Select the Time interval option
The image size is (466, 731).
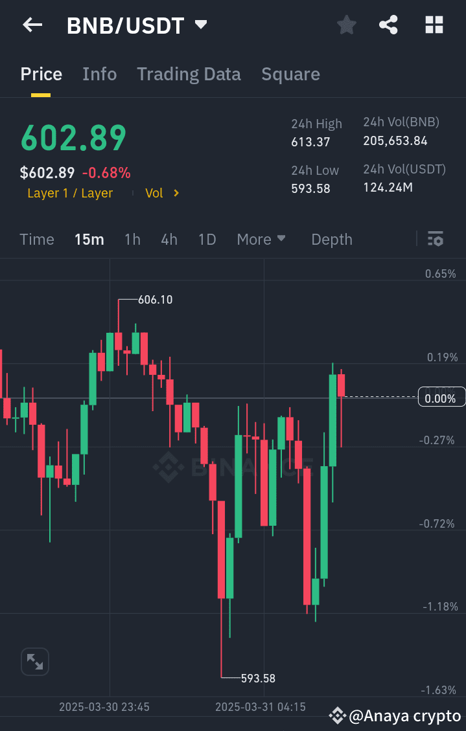[37, 239]
